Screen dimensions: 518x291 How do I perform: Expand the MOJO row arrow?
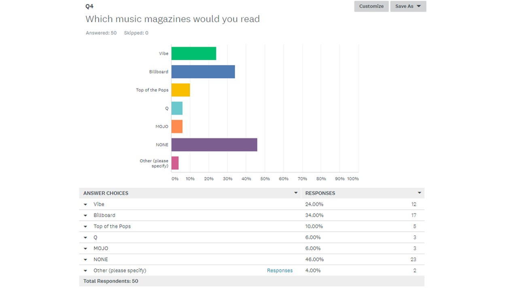[85, 249]
